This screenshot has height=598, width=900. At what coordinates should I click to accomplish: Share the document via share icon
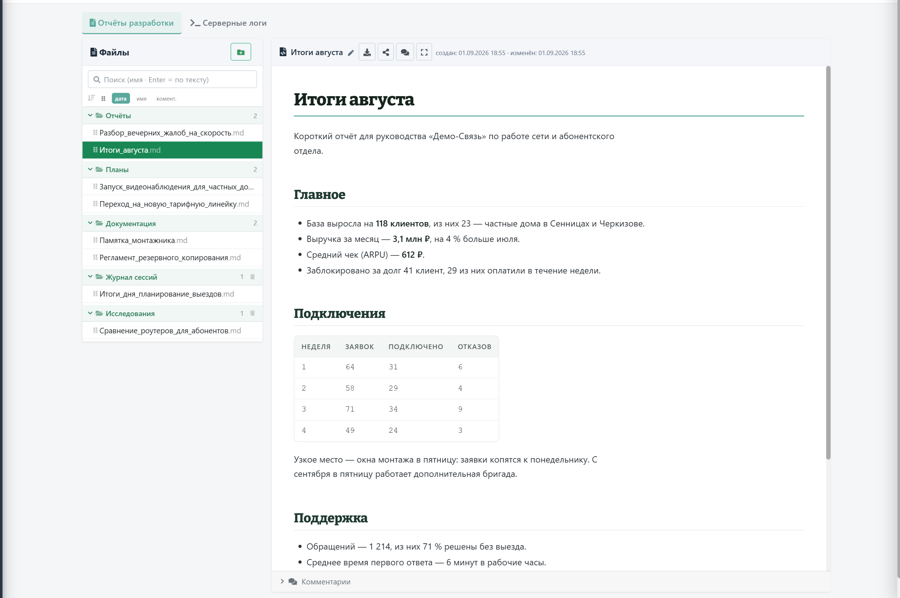click(x=386, y=52)
